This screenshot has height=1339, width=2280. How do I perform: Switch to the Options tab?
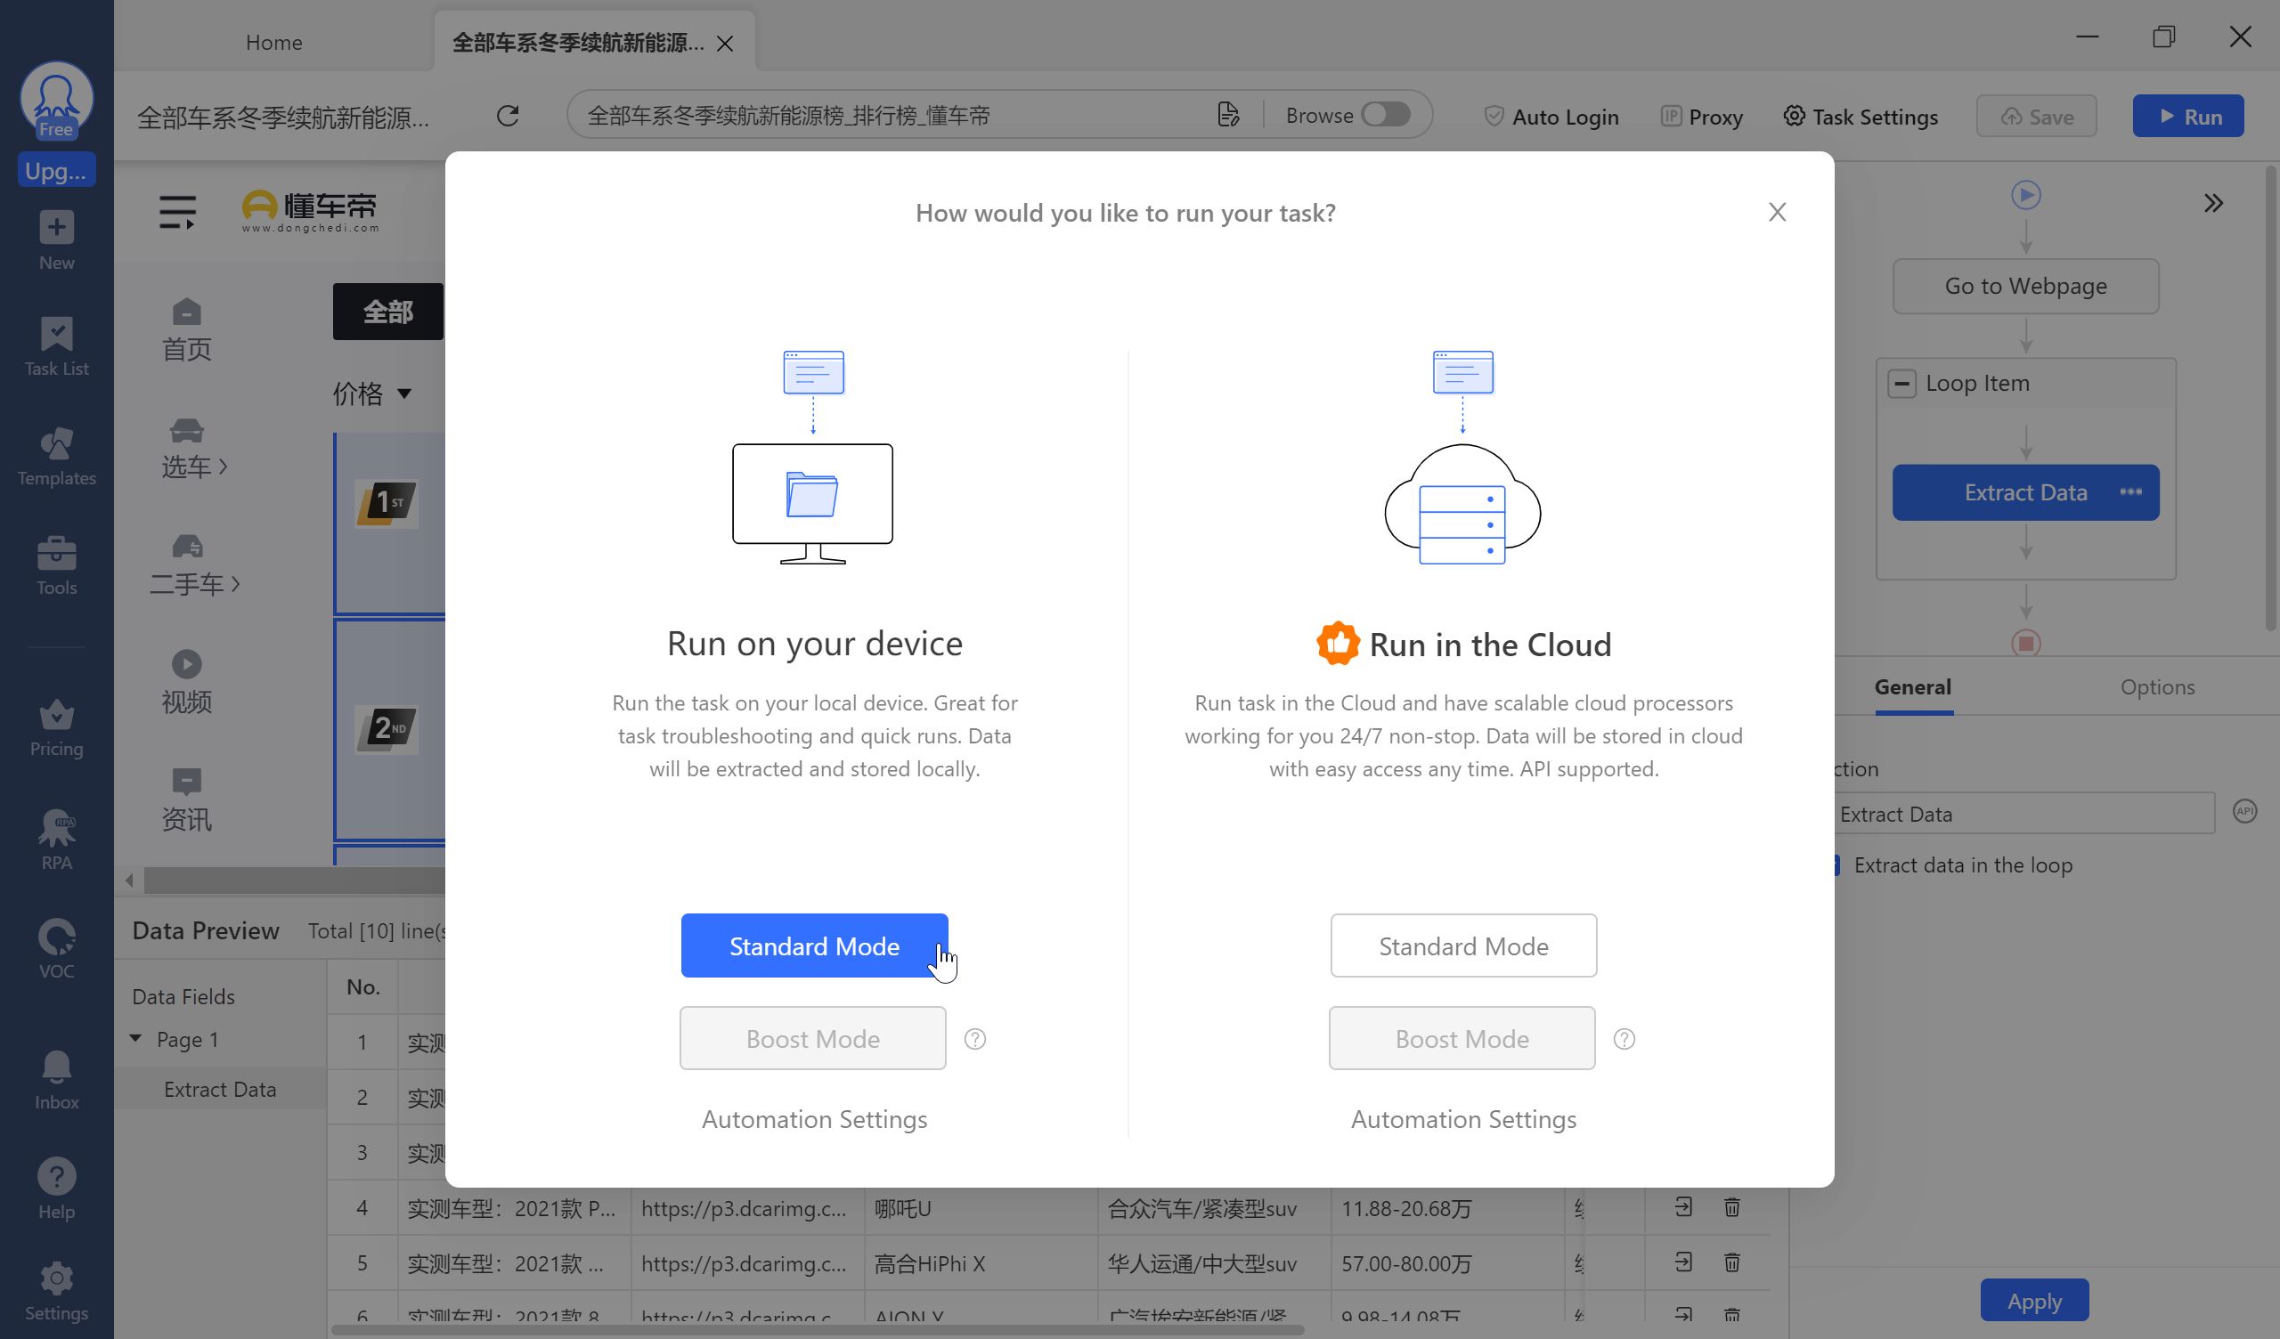coord(2157,686)
